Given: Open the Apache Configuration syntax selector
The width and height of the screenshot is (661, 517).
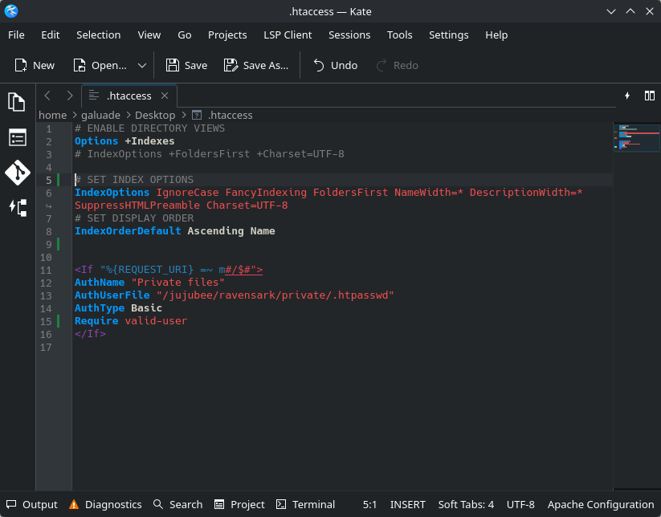Looking at the screenshot, I should coord(600,504).
